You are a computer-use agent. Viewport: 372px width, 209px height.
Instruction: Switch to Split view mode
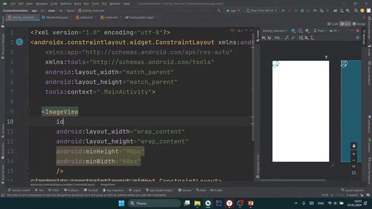pyautogui.click(x=345, y=24)
